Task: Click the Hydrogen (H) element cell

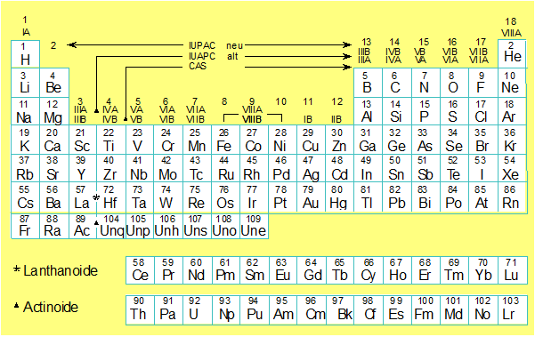Action: click(x=25, y=54)
